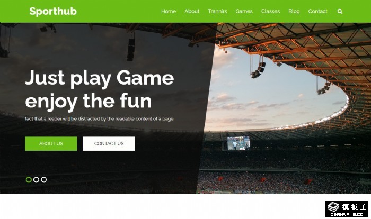Open the Games navigation link
The height and width of the screenshot is (219, 371).
244,11
